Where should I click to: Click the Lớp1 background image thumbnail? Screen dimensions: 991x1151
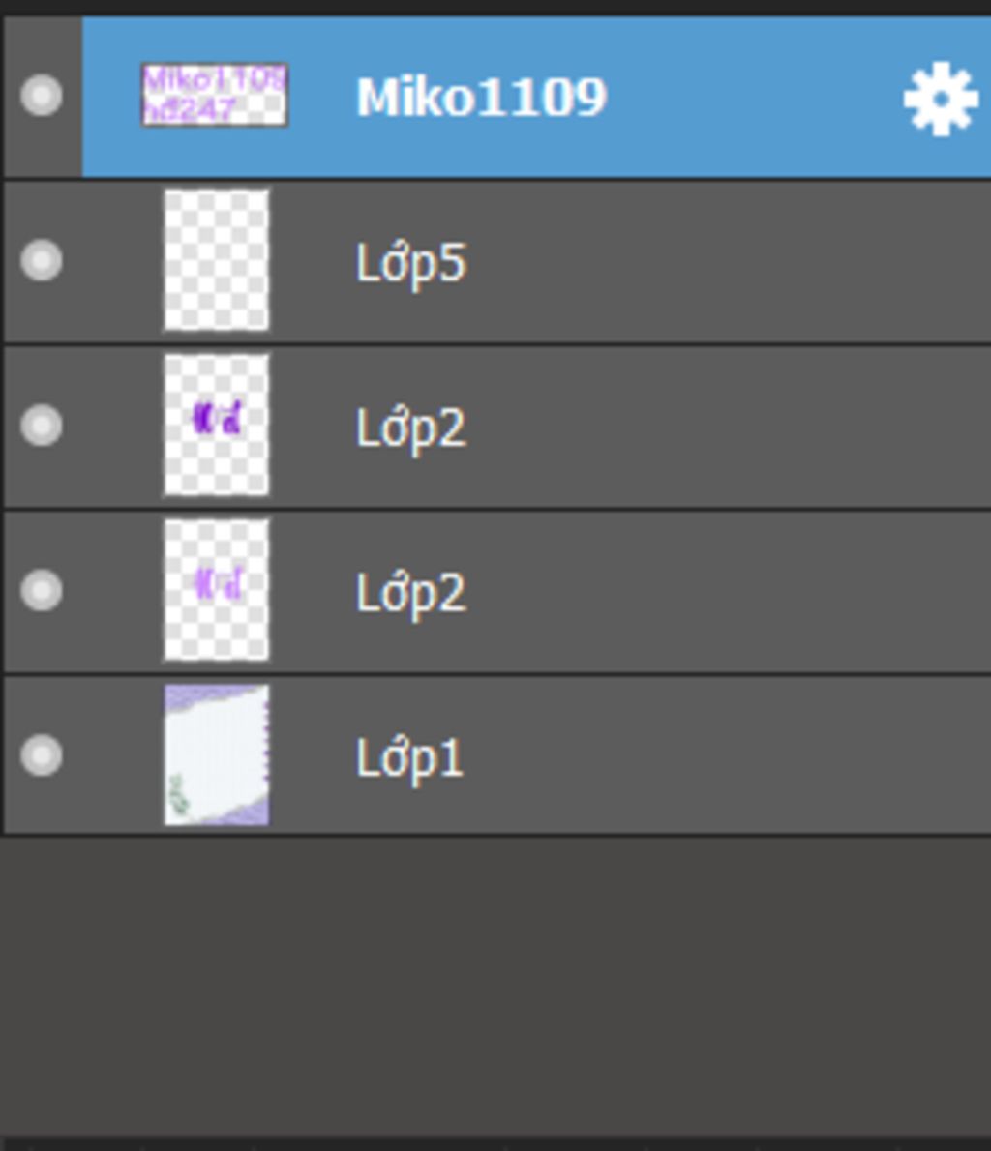[217, 755]
